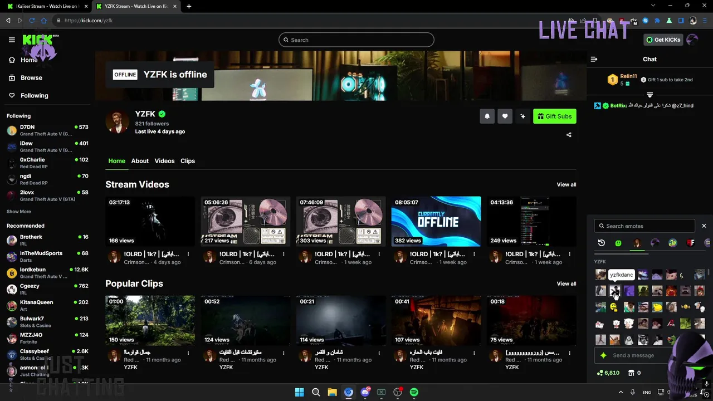Click the Send a message input
This screenshot has width=713, height=401.
click(633, 355)
